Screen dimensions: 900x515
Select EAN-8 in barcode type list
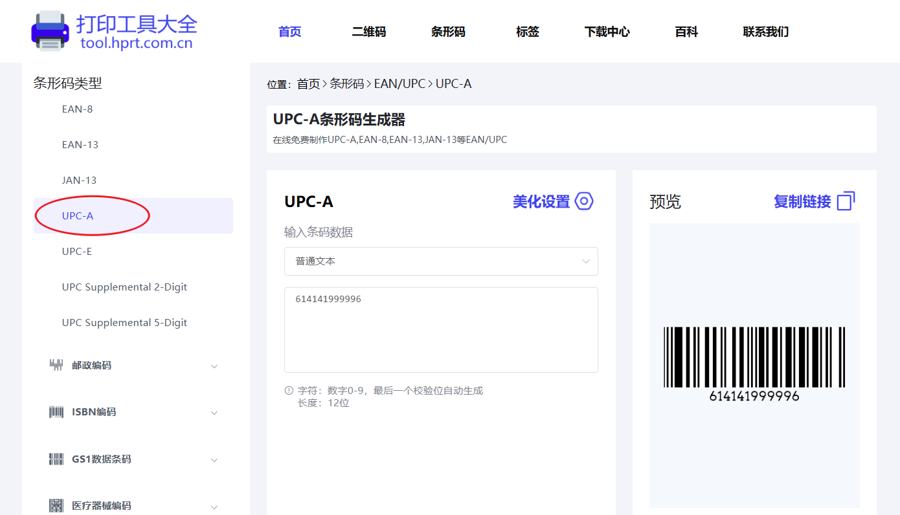[x=77, y=109]
